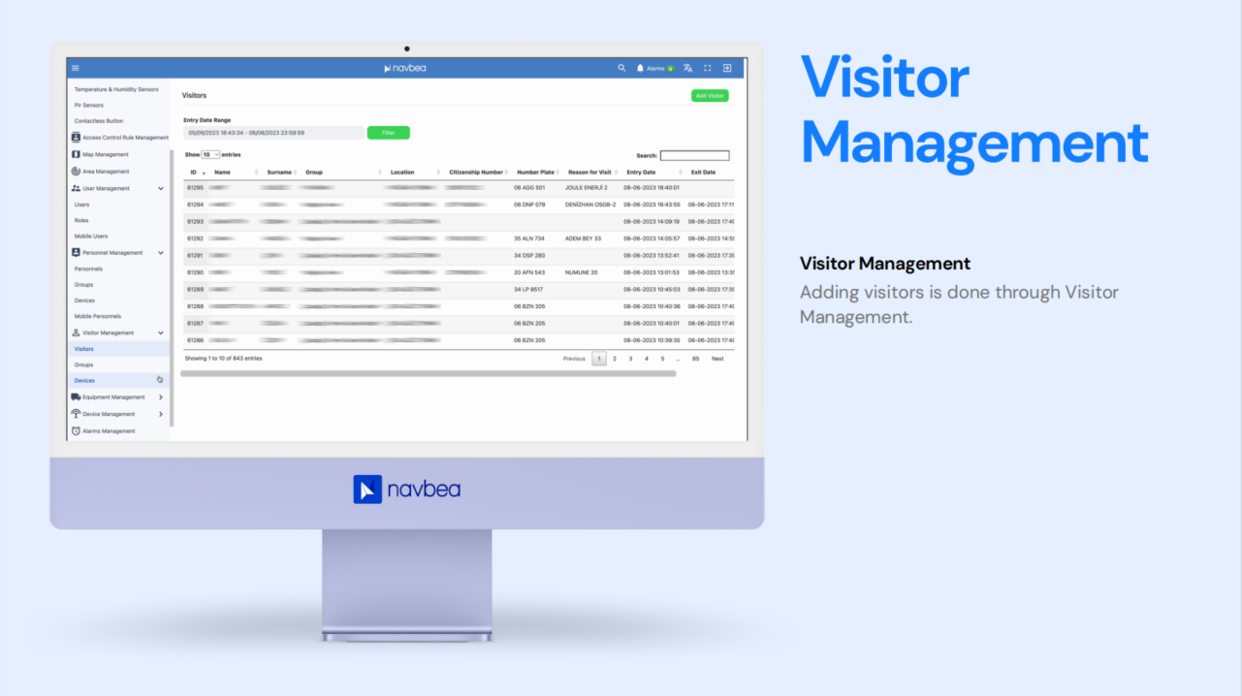The image size is (1242, 696).
Task: Expand the Equipment Management section
Action: point(161,397)
